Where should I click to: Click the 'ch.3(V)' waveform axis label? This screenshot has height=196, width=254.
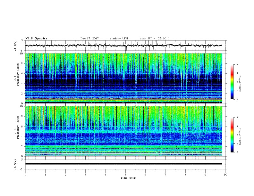[x=15, y=164]
